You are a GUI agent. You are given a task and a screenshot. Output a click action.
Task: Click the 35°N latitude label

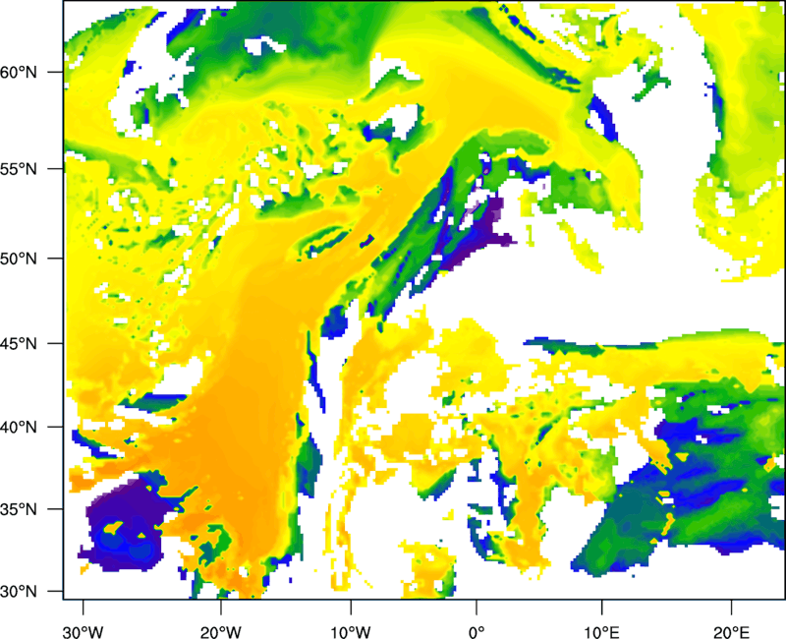tap(19, 509)
